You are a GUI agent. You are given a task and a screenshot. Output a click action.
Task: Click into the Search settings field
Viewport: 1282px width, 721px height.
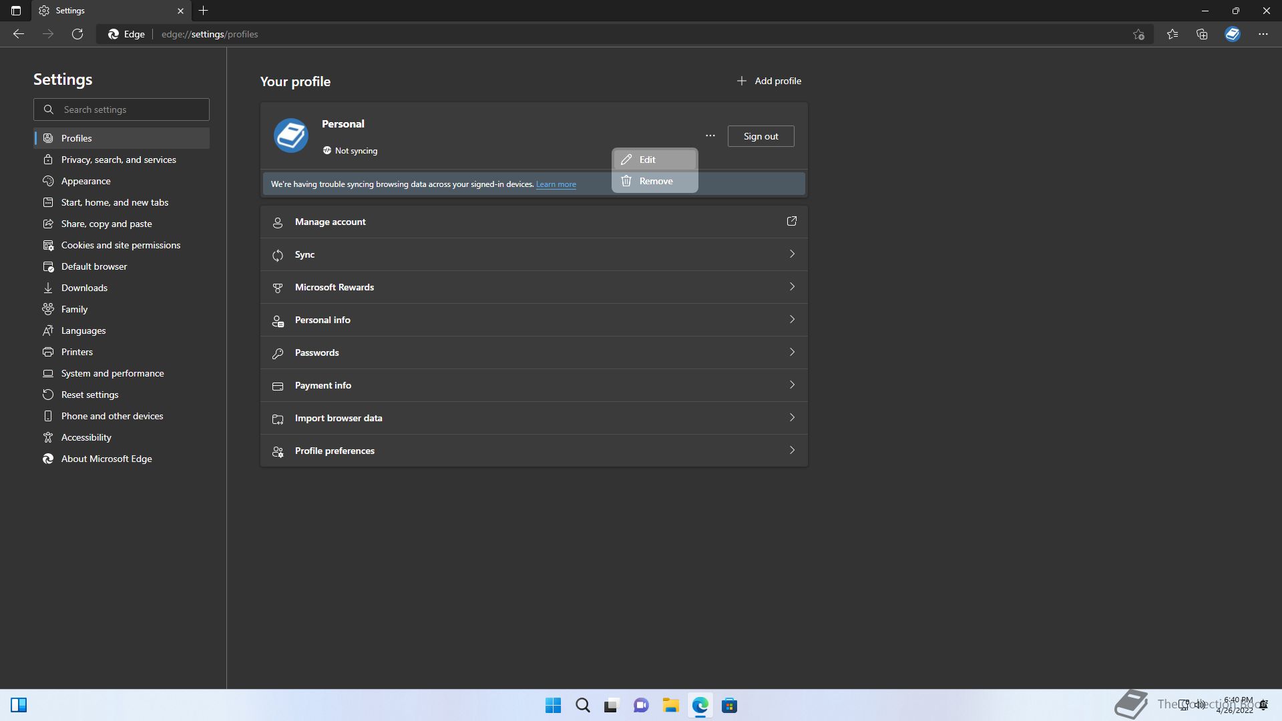(122, 109)
